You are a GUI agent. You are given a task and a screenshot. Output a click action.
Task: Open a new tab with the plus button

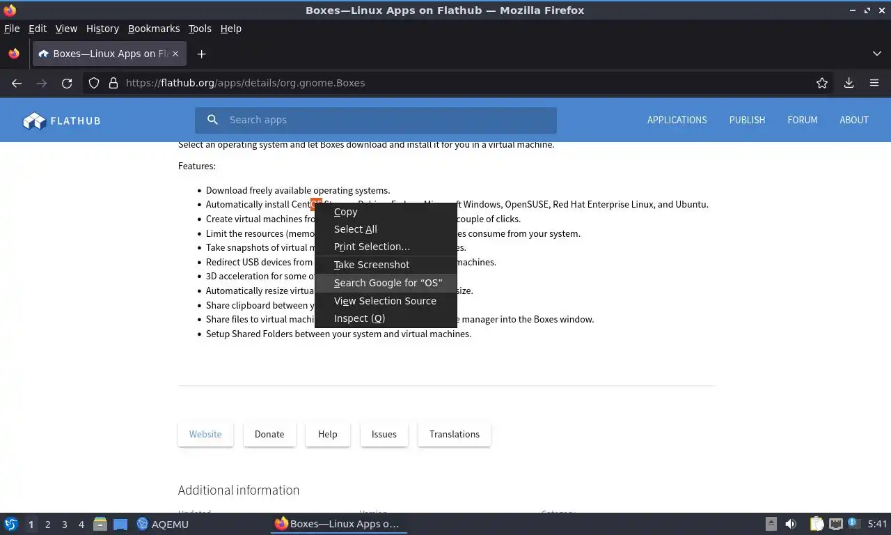(201, 54)
